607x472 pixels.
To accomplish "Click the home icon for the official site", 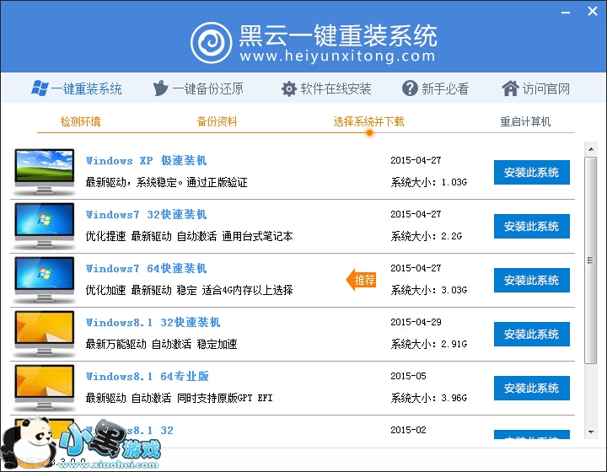I will [x=510, y=88].
